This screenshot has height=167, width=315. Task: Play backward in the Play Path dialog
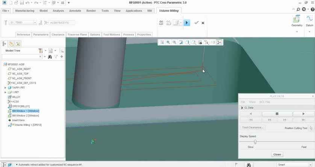[251, 114]
